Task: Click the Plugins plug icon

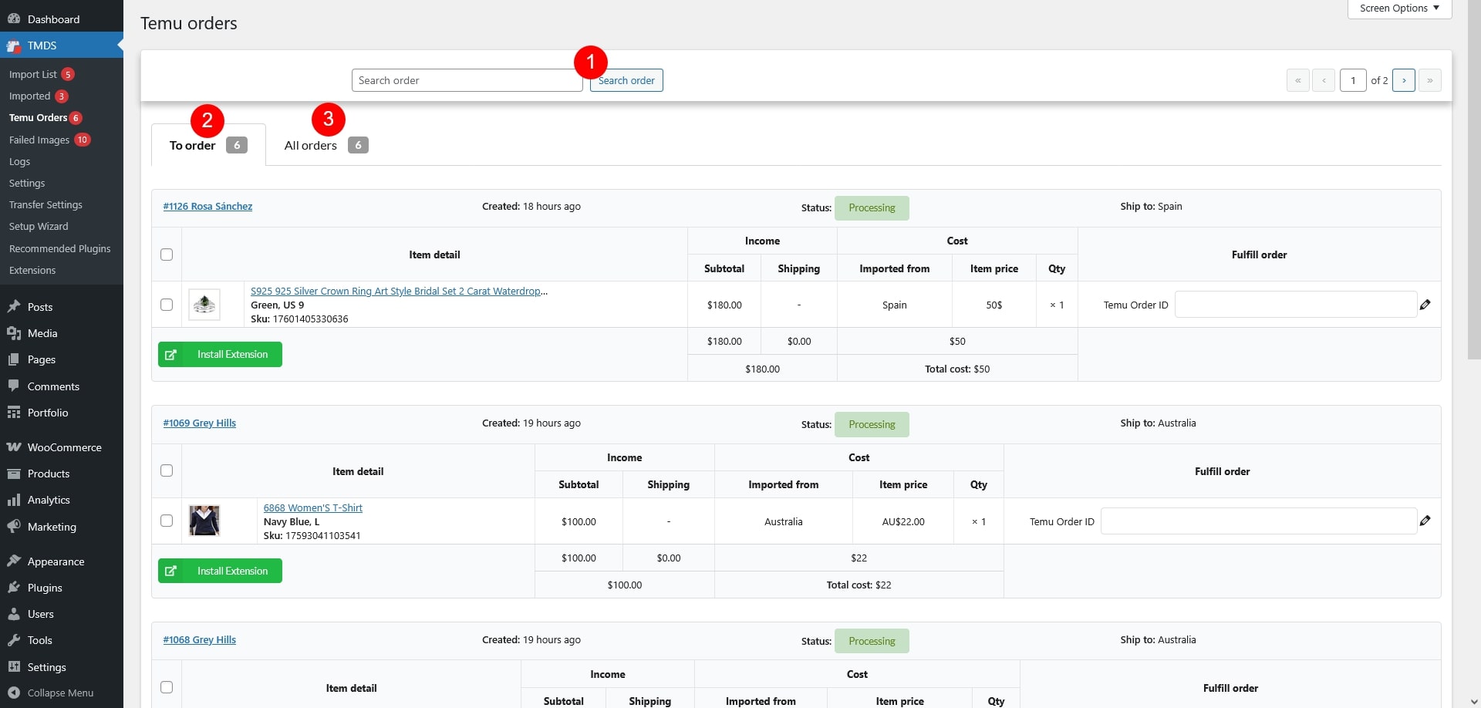Action: 14,588
